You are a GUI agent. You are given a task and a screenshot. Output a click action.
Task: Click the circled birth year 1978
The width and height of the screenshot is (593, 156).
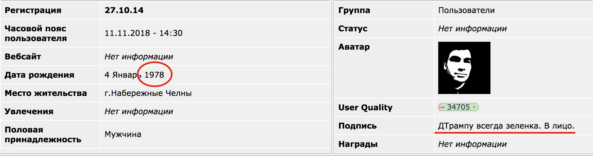point(154,75)
